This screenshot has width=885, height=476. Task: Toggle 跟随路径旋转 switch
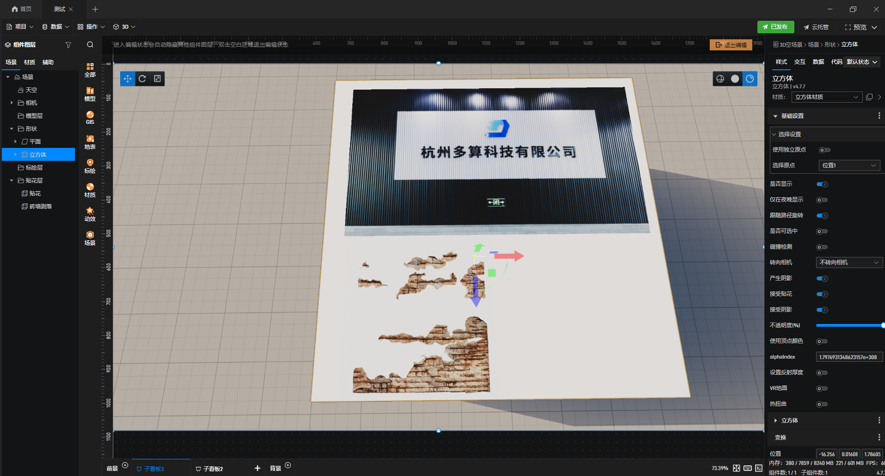pyautogui.click(x=822, y=216)
